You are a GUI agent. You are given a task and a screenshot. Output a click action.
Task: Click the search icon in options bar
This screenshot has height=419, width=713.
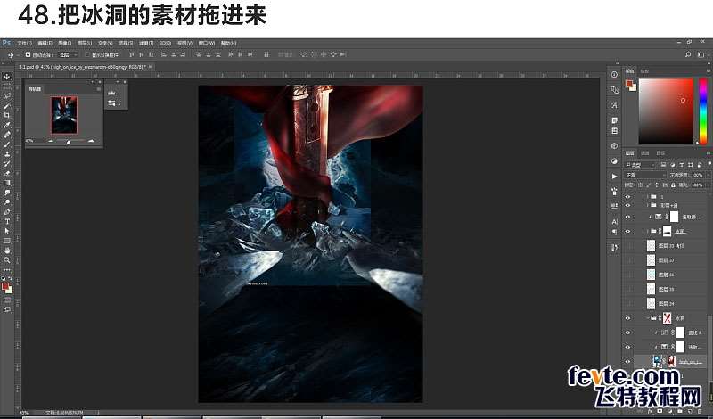pyautogui.click(x=688, y=54)
